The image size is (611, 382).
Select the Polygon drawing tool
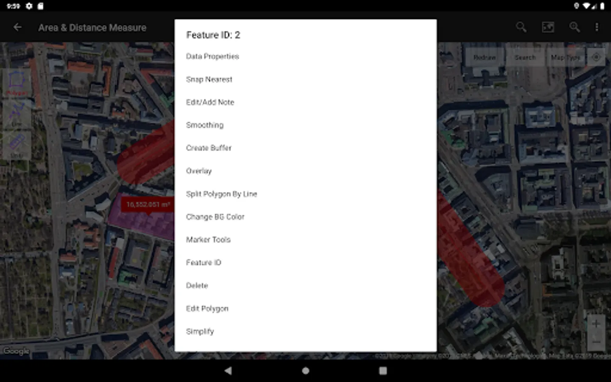[17, 83]
